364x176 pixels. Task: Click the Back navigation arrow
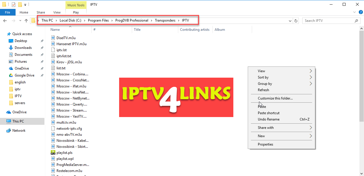(x=5, y=21)
